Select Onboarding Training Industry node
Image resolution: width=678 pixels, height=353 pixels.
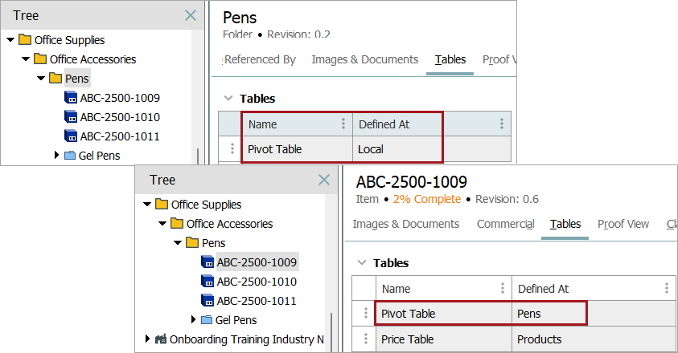coord(246,339)
